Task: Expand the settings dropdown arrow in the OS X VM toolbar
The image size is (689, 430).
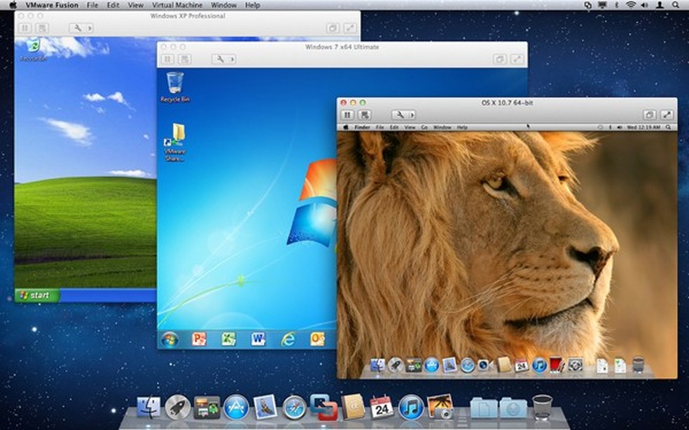Action: pos(412,114)
